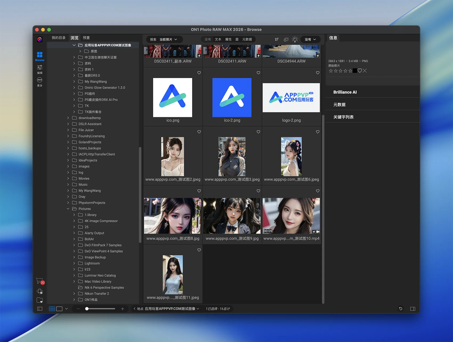Open the shopping cart with 30 badge
Screen dimensions: 453x342
[40, 281]
